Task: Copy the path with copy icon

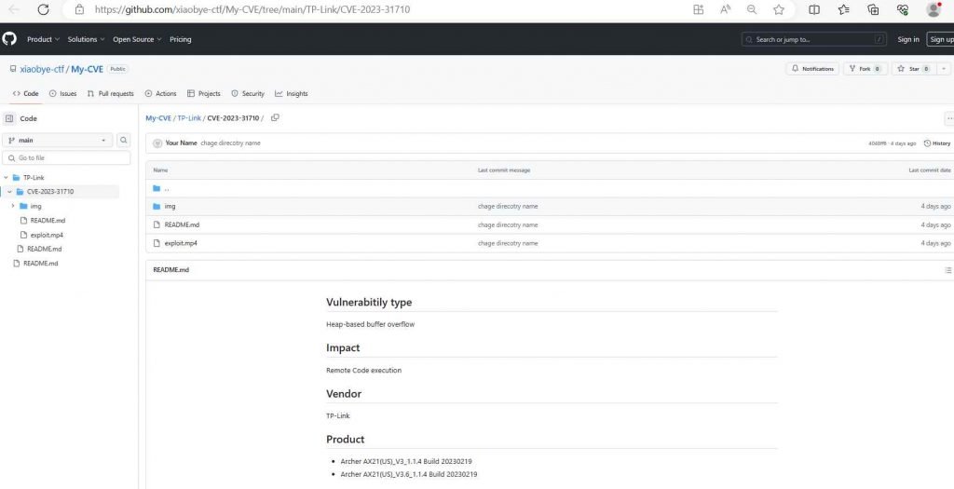Action: point(275,118)
